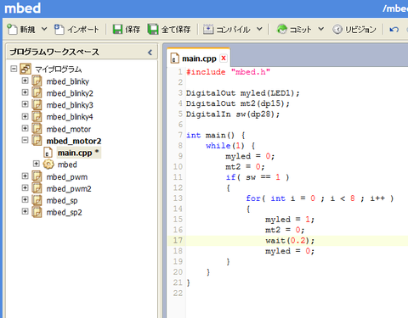Expand the mbed_blinky2 project
This screenshot has width=408, height=318.
click(25, 92)
